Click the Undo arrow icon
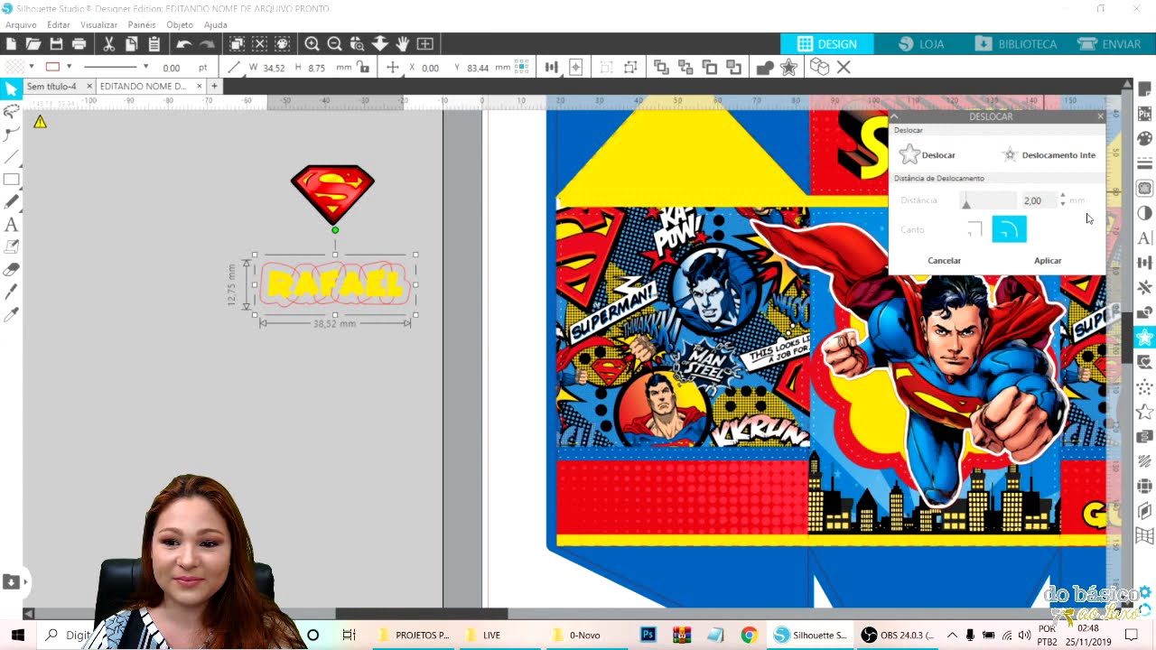1156x650 pixels. tap(183, 44)
